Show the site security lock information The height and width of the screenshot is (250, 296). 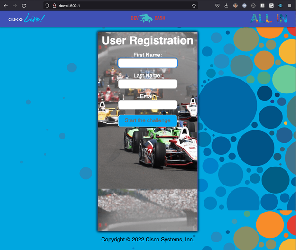pyautogui.click(x=54, y=6)
